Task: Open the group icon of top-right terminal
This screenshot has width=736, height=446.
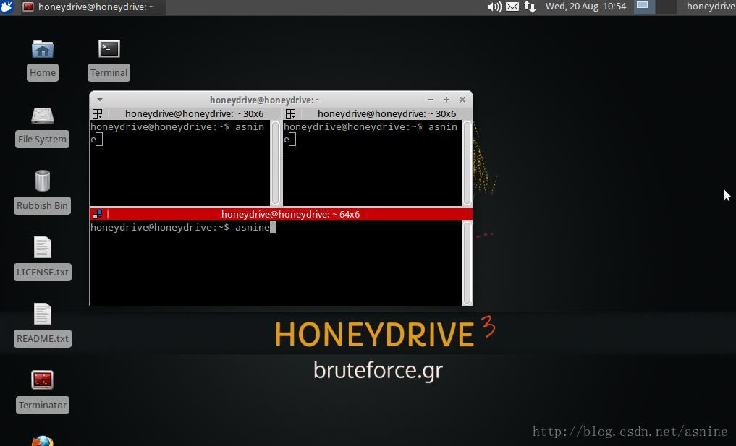Action: (290, 114)
